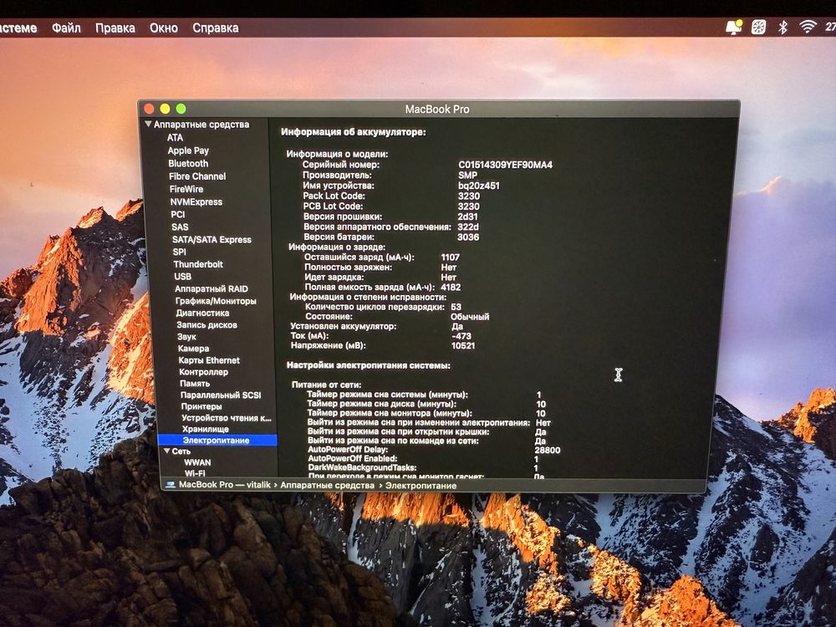Open the Файл menu
836x627 pixels.
[x=66, y=28]
